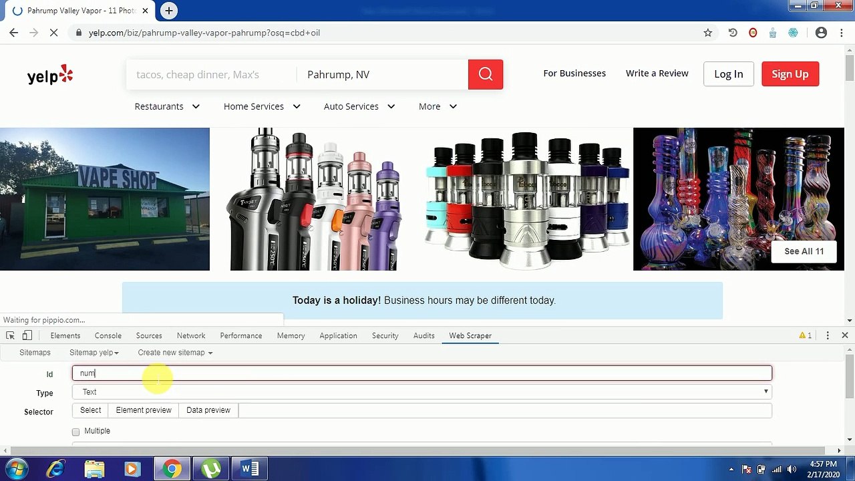The height and width of the screenshot is (481, 855).
Task: Bookmark this page with the star icon
Action: pyautogui.click(x=708, y=33)
